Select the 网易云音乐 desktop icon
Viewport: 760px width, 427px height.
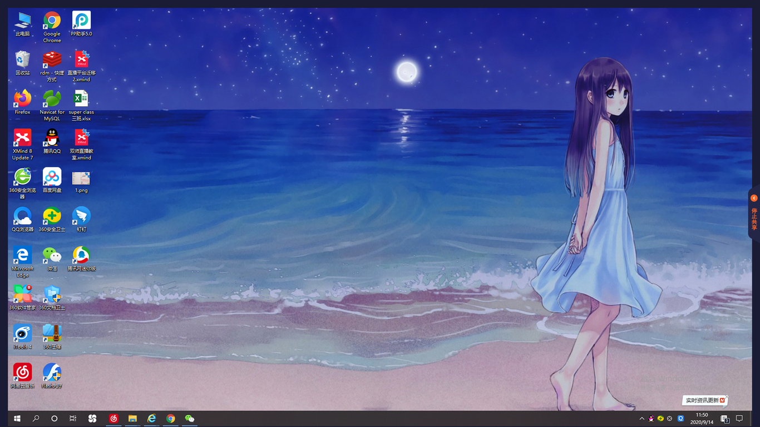tap(23, 375)
